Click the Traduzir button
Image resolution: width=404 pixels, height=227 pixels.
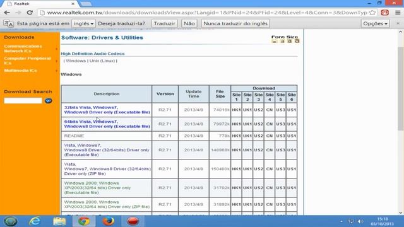click(x=164, y=23)
